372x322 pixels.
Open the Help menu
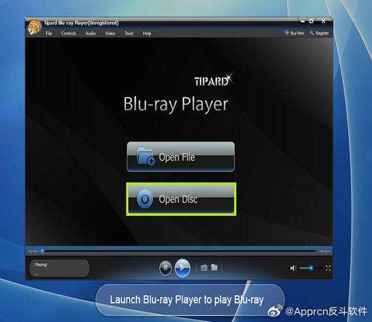[147, 33]
